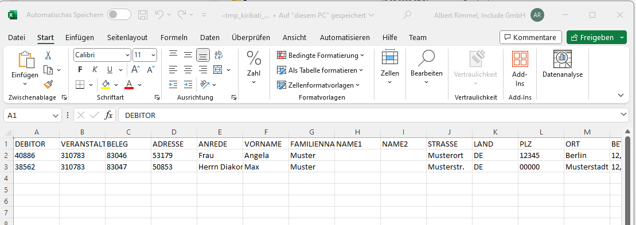Toggle bottom vertical alignment
636x225 pixels.
tap(203, 54)
